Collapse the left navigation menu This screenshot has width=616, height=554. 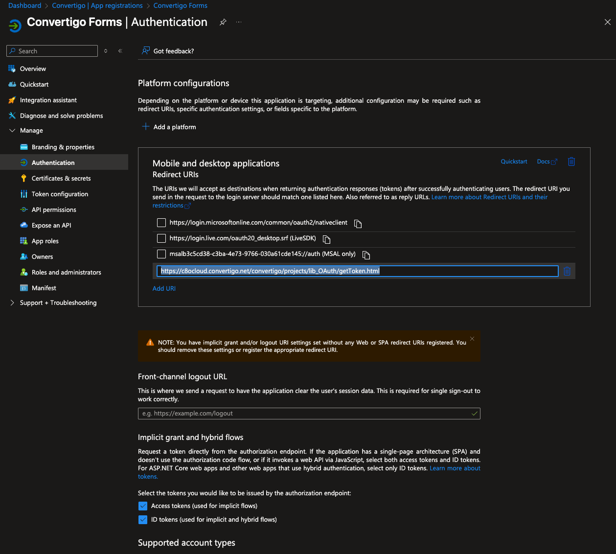coord(120,51)
